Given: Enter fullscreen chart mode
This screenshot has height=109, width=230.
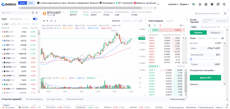Looking at the screenshot, I should 141,21.
